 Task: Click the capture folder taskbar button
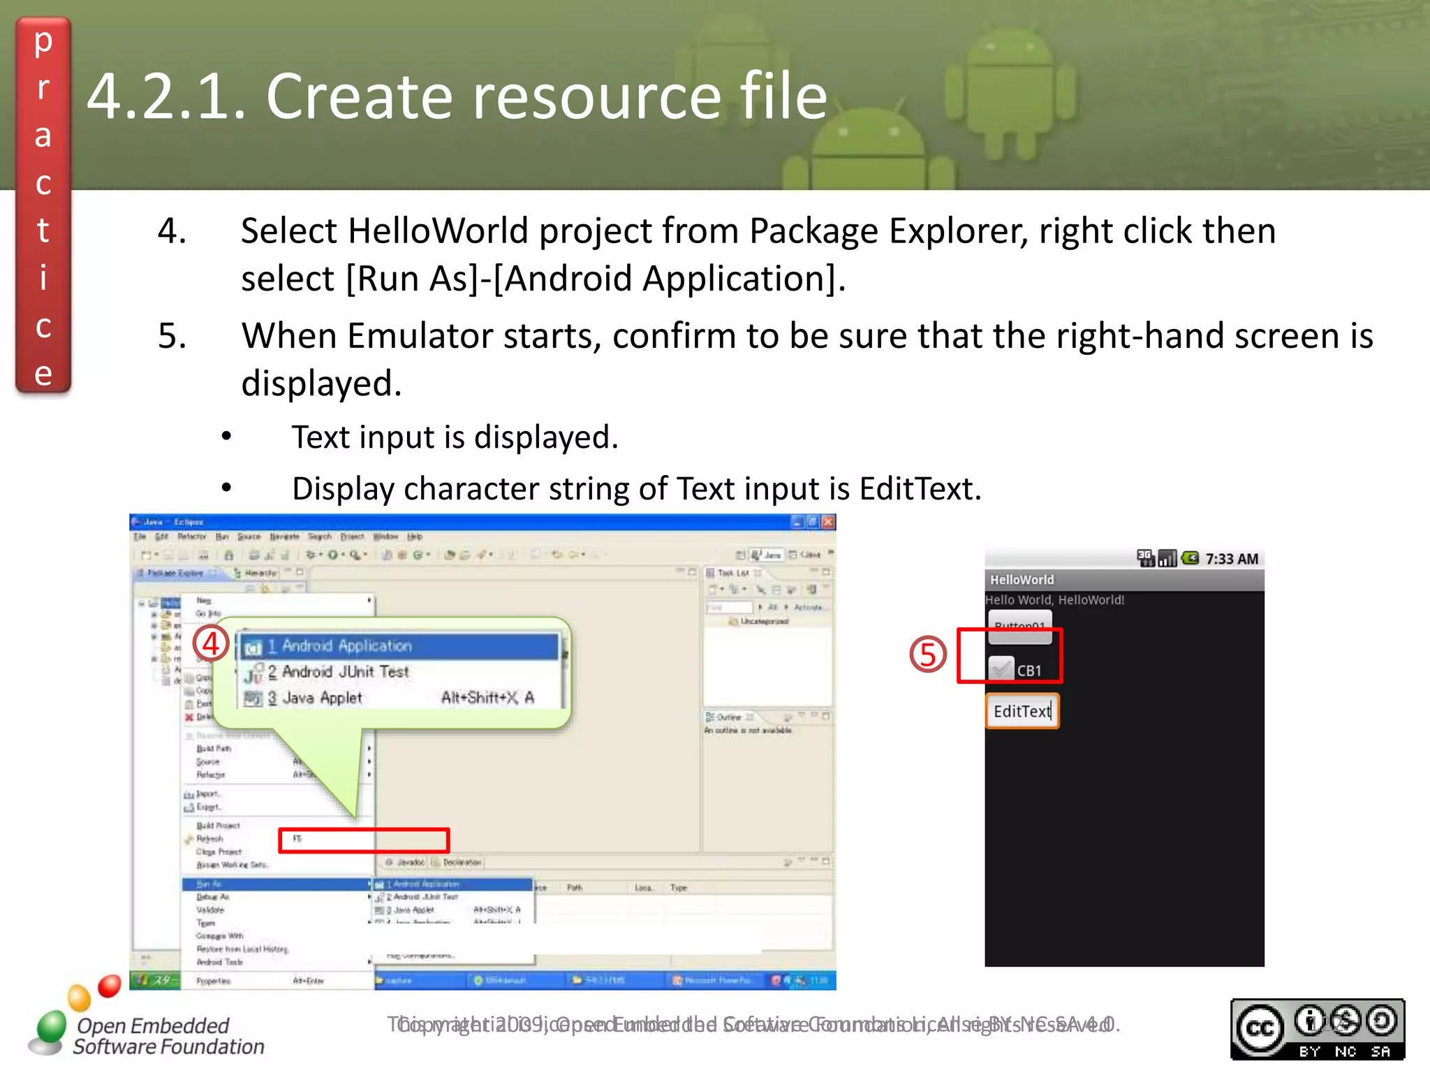pyautogui.click(x=420, y=980)
